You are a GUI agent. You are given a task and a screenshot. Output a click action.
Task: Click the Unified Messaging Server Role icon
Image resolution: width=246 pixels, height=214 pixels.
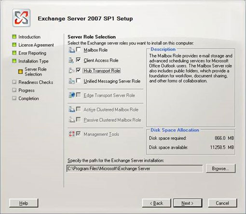[71, 81]
